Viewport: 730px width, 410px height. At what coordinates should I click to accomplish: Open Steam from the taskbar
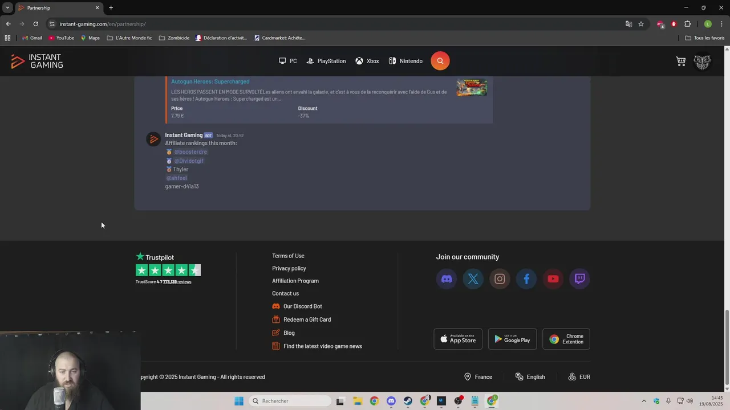(x=408, y=401)
